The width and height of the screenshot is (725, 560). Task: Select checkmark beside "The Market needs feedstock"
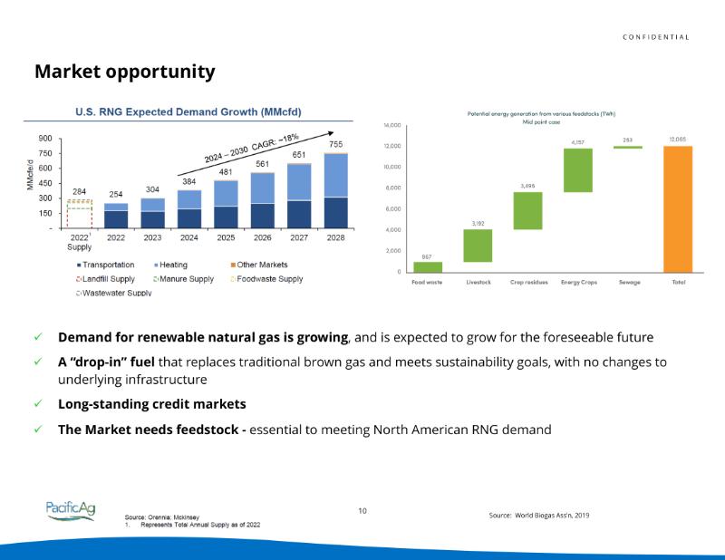pyautogui.click(x=39, y=430)
